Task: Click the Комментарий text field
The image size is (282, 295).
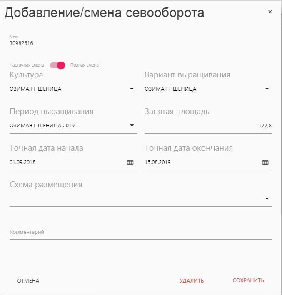Action: click(140, 232)
